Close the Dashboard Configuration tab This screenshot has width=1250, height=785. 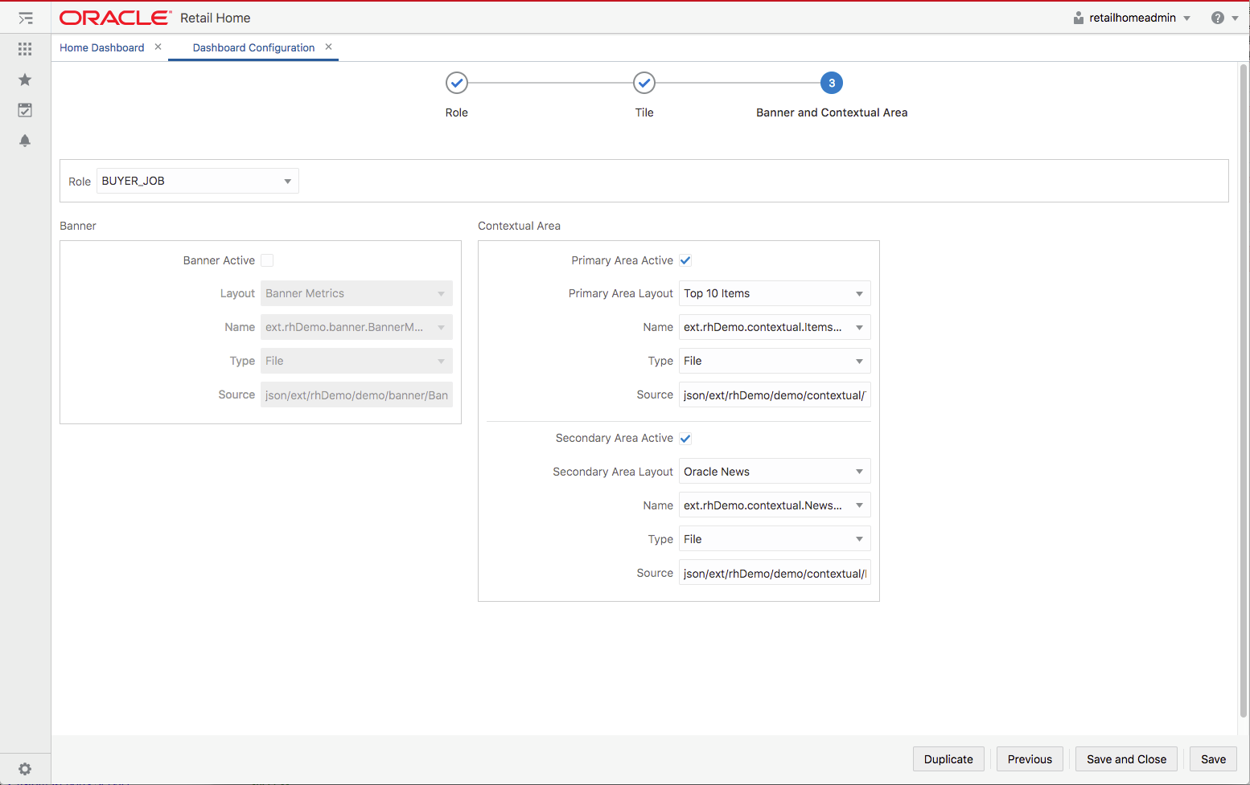point(328,47)
